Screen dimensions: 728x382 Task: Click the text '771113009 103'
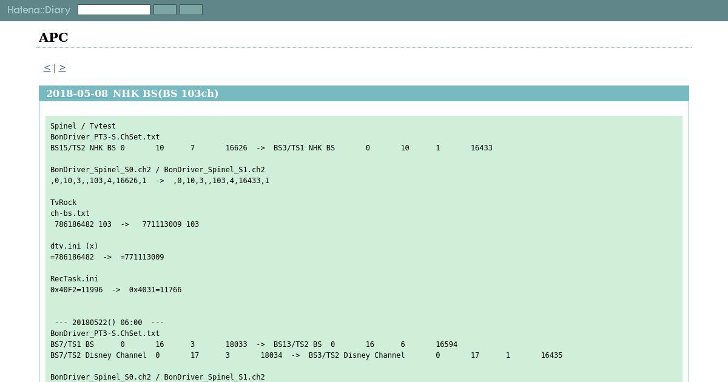pos(170,224)
